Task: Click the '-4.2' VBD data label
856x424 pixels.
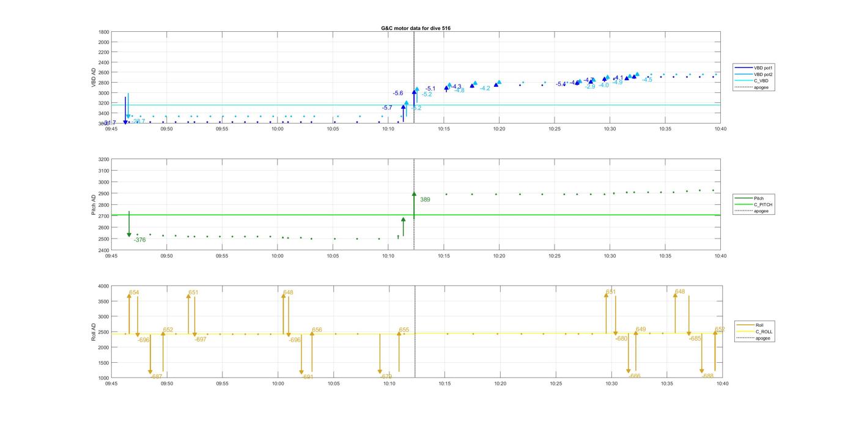Action: click(485, 88)
